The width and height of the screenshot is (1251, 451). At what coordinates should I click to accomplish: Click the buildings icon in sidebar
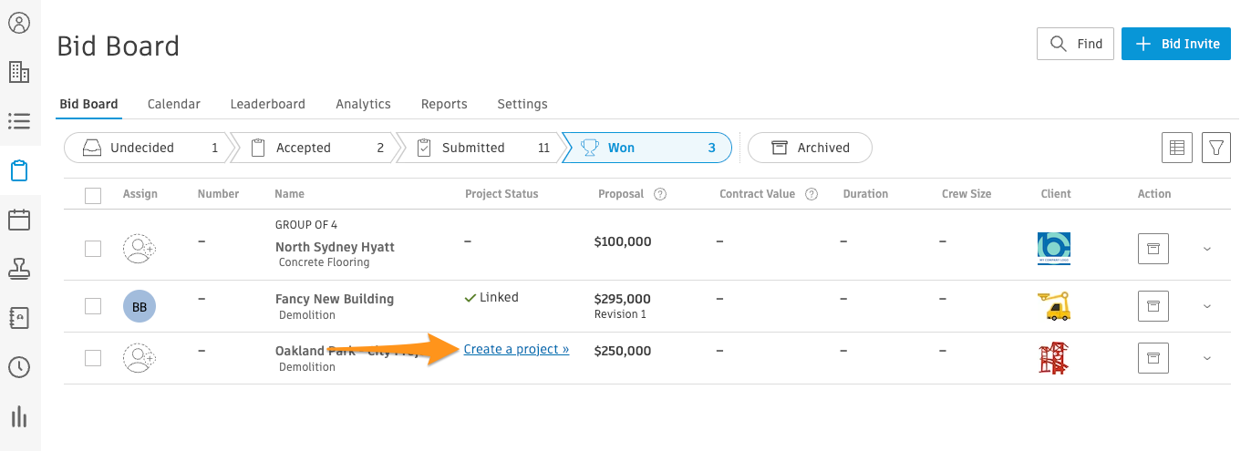point(19,72)
